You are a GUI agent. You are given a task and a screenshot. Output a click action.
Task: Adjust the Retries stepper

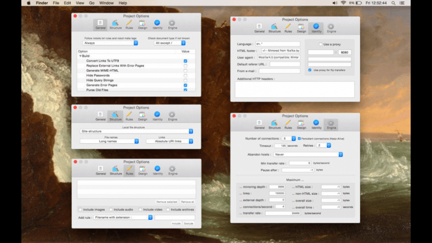tap(329, 146)
